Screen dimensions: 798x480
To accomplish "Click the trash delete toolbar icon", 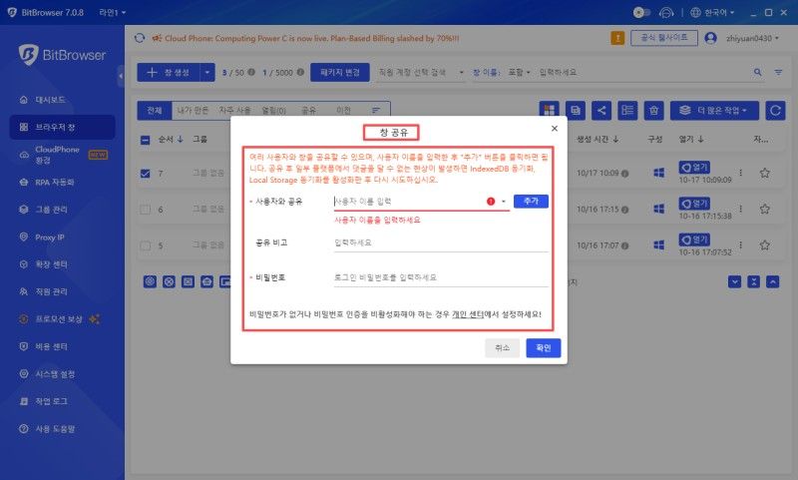I will pyautogui.click(x=653, y=111).
